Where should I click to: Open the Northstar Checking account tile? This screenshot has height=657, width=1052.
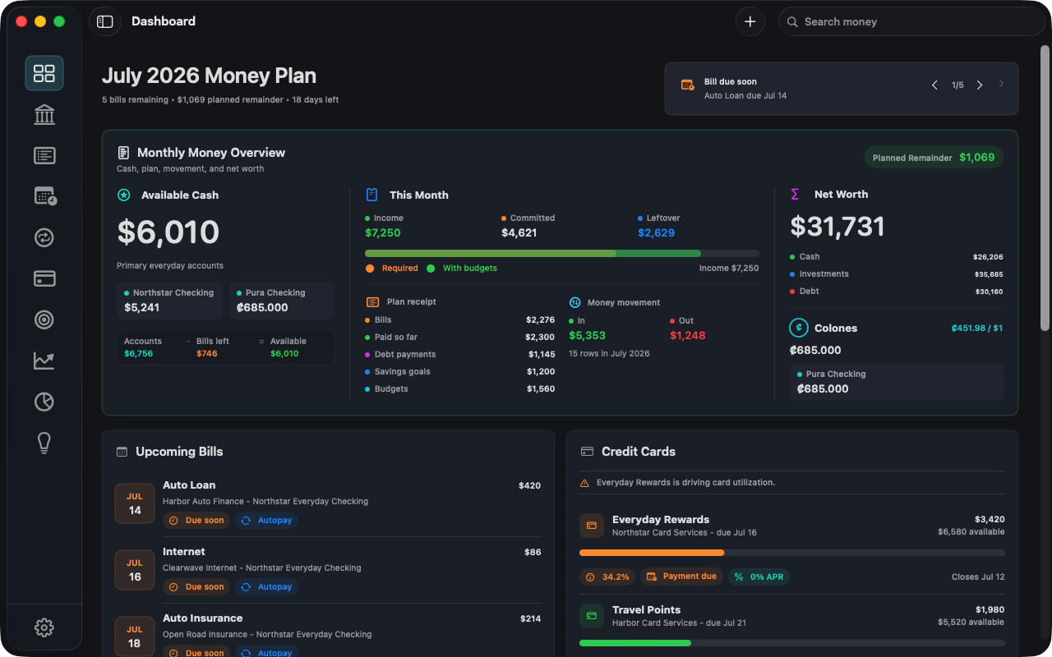[169, 301]
